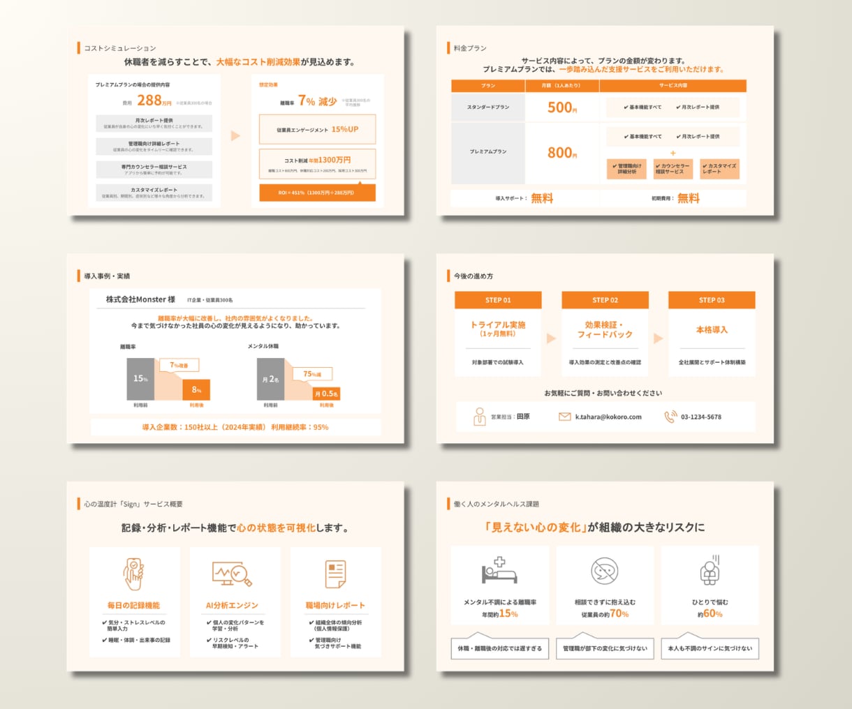
Task: Click the 職場向けレポート heading
Action: (335, 605)
